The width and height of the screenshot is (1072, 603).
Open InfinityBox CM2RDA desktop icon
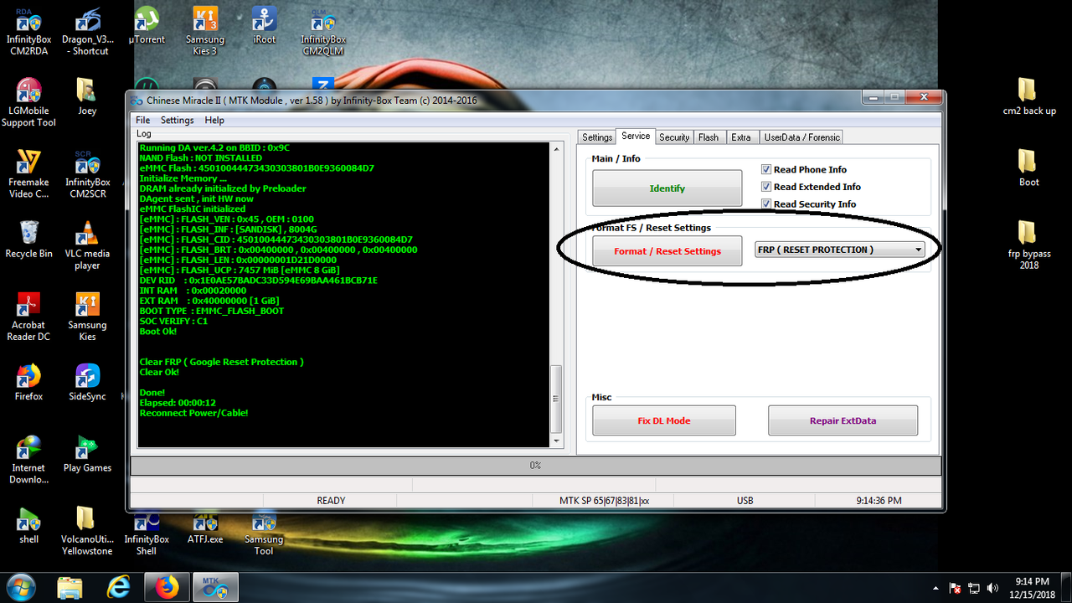29,30
